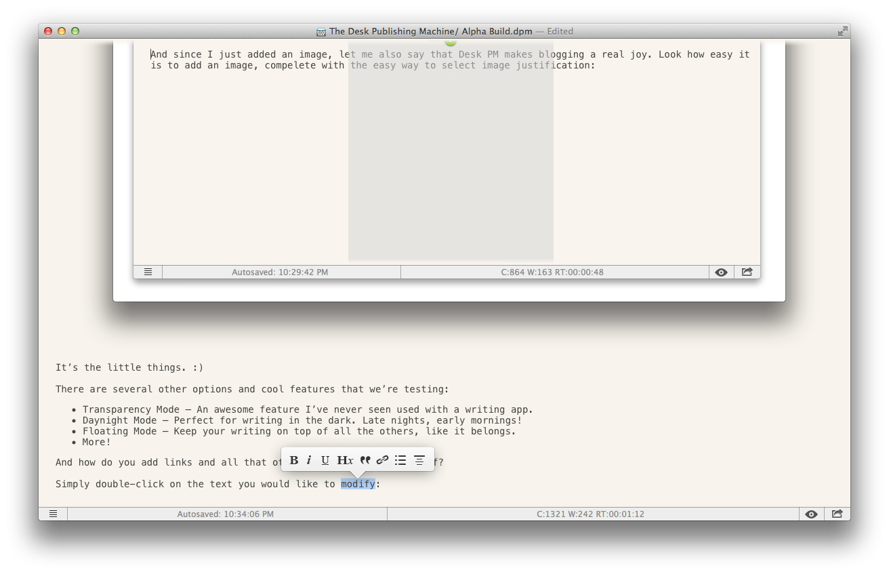The height and width of the screenshot is (574, 889).
Task: Set text alignment from formatting popup
Action: click(419, 460)
